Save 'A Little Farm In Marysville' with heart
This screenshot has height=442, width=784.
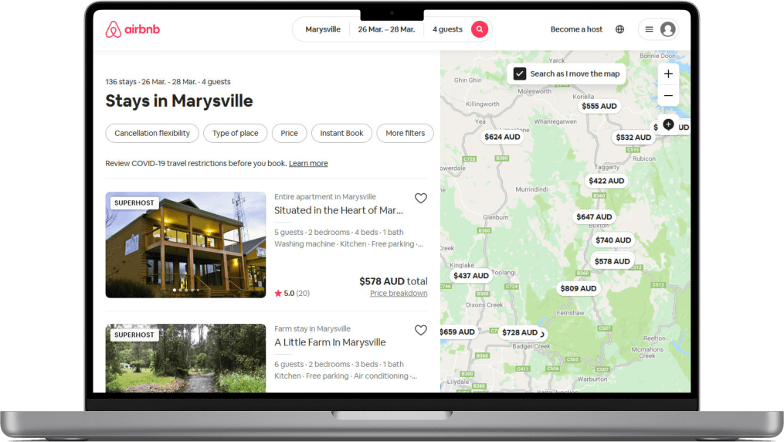[x=420, y=330]
